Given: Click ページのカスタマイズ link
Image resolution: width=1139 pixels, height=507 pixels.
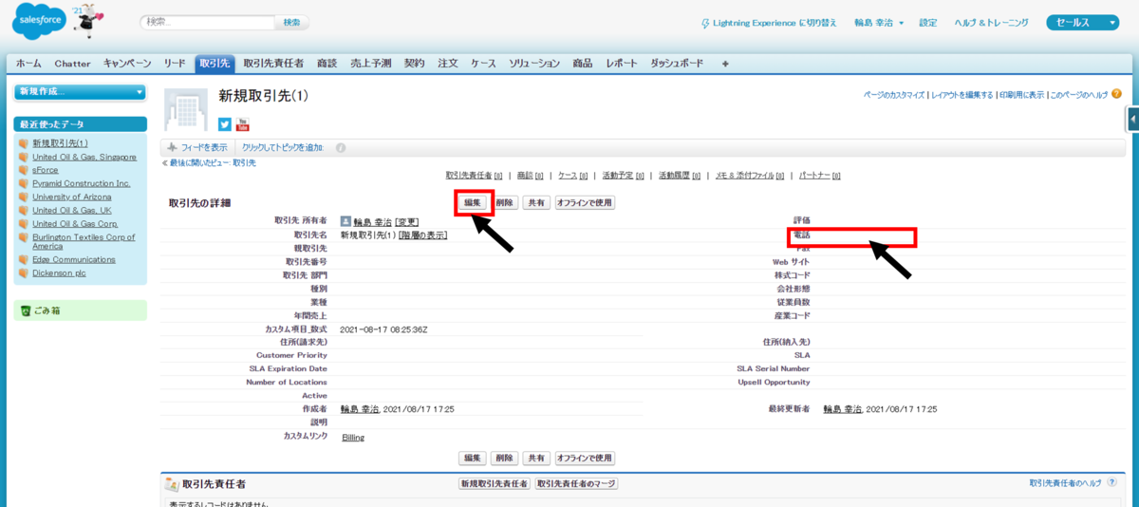Looking at the screenshot, I should (x=894, y=95).
